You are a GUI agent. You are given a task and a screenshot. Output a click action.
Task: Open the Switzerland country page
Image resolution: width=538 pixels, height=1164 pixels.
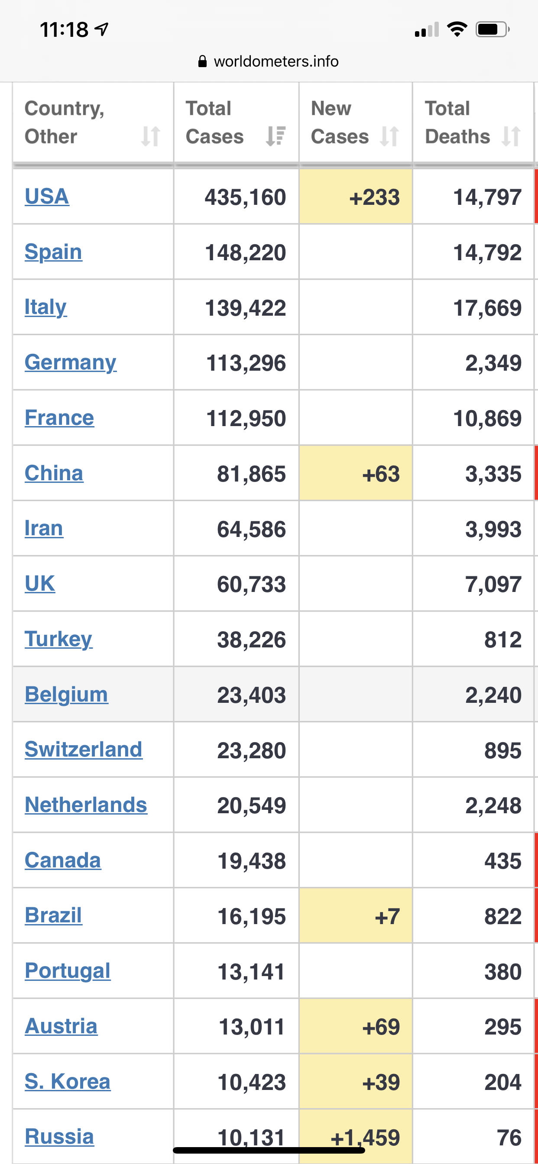tap(84, 749)
